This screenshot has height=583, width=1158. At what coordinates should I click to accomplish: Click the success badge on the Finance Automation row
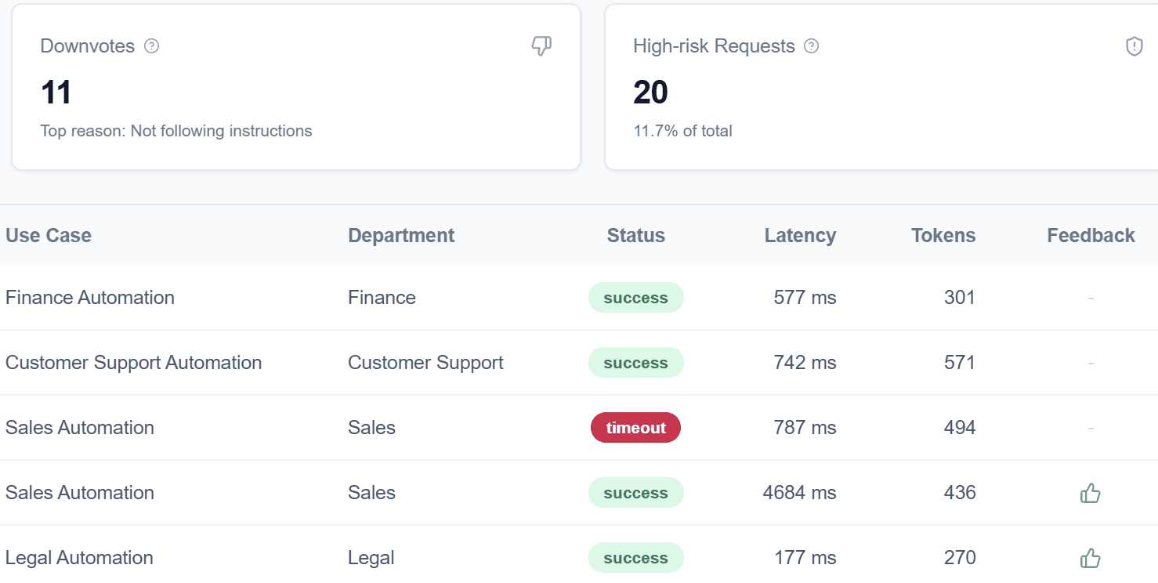[x=635, y=298]
